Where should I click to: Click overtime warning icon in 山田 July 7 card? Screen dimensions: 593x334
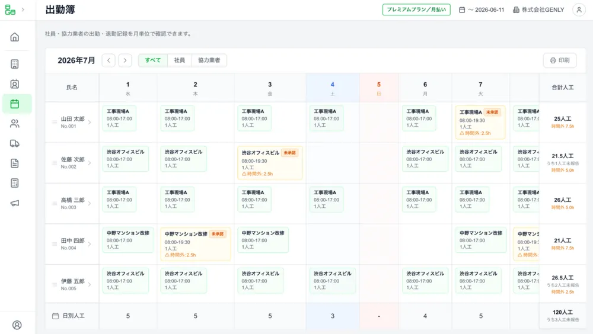click(462, 133)
